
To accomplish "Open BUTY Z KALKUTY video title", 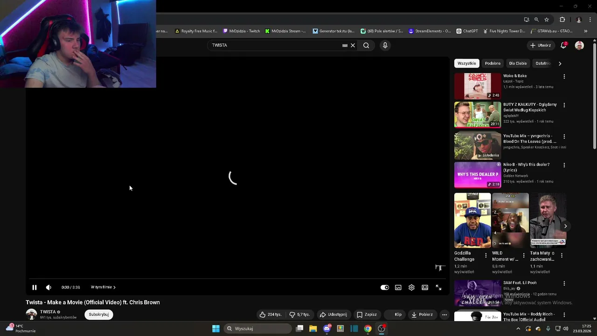I will [x=530, y=107].
